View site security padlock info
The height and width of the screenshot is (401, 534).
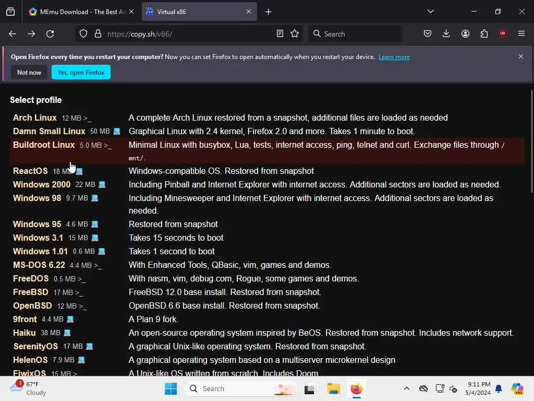(98, 34)
